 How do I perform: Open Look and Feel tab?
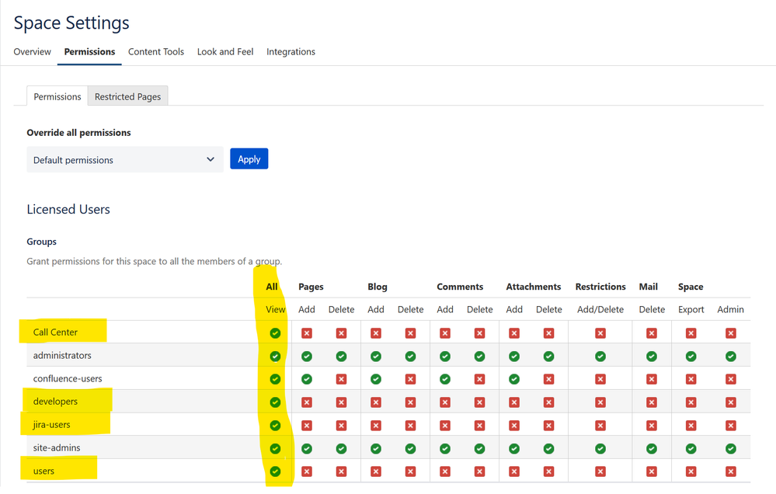tap(225, 51)
